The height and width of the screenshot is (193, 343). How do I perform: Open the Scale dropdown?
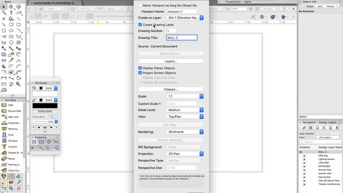click(x=185, y=96)
